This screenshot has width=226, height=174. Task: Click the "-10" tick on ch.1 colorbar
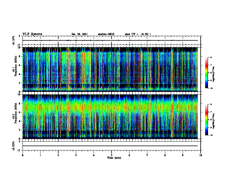211,88
